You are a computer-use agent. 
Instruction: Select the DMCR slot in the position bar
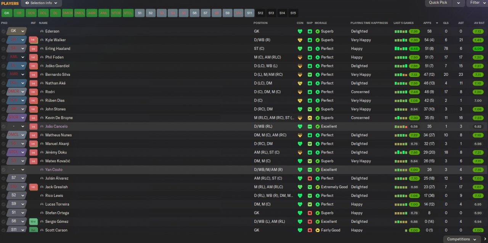click(x=67, y=13)
